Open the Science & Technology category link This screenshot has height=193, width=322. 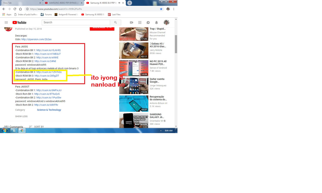[49, 110]
